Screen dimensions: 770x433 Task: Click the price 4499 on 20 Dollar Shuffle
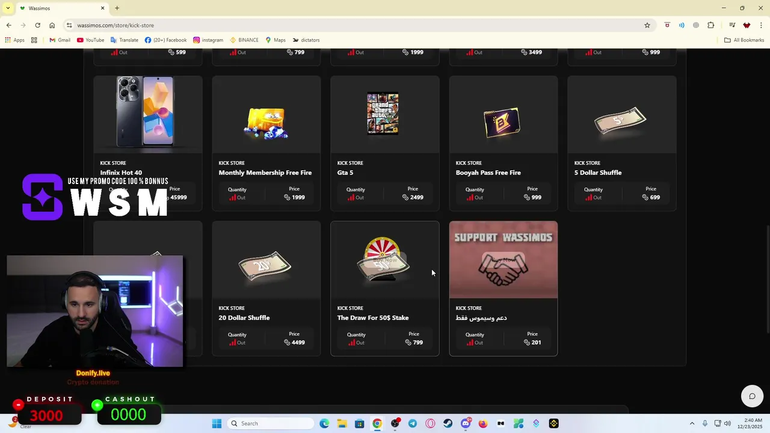[x=294, y=342]
